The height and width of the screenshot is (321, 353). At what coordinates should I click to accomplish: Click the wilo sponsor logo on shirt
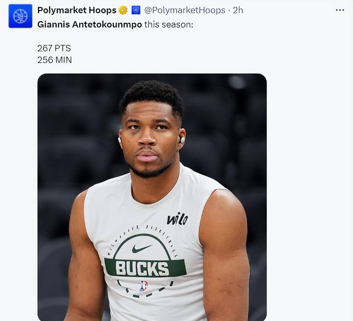click(177, 219)
